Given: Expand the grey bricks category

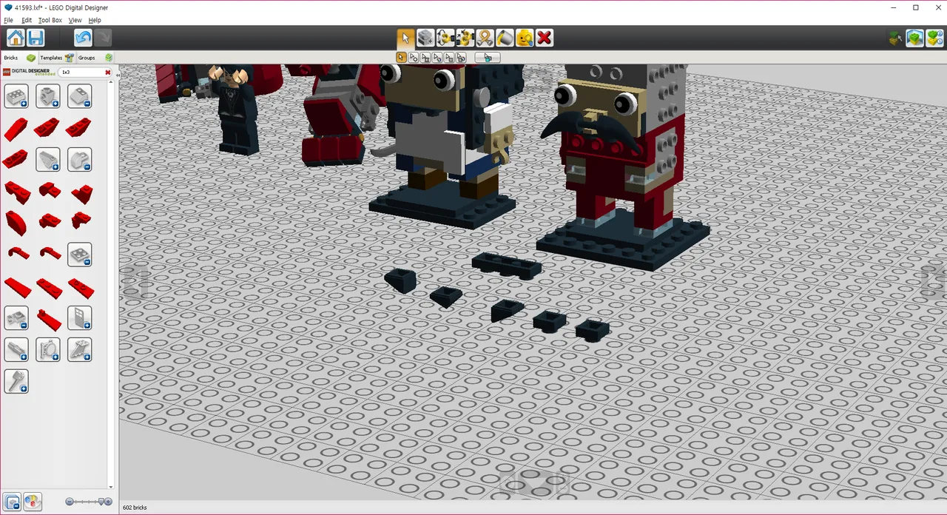Looking at the screenshot, I should click(x=16, y=96).
